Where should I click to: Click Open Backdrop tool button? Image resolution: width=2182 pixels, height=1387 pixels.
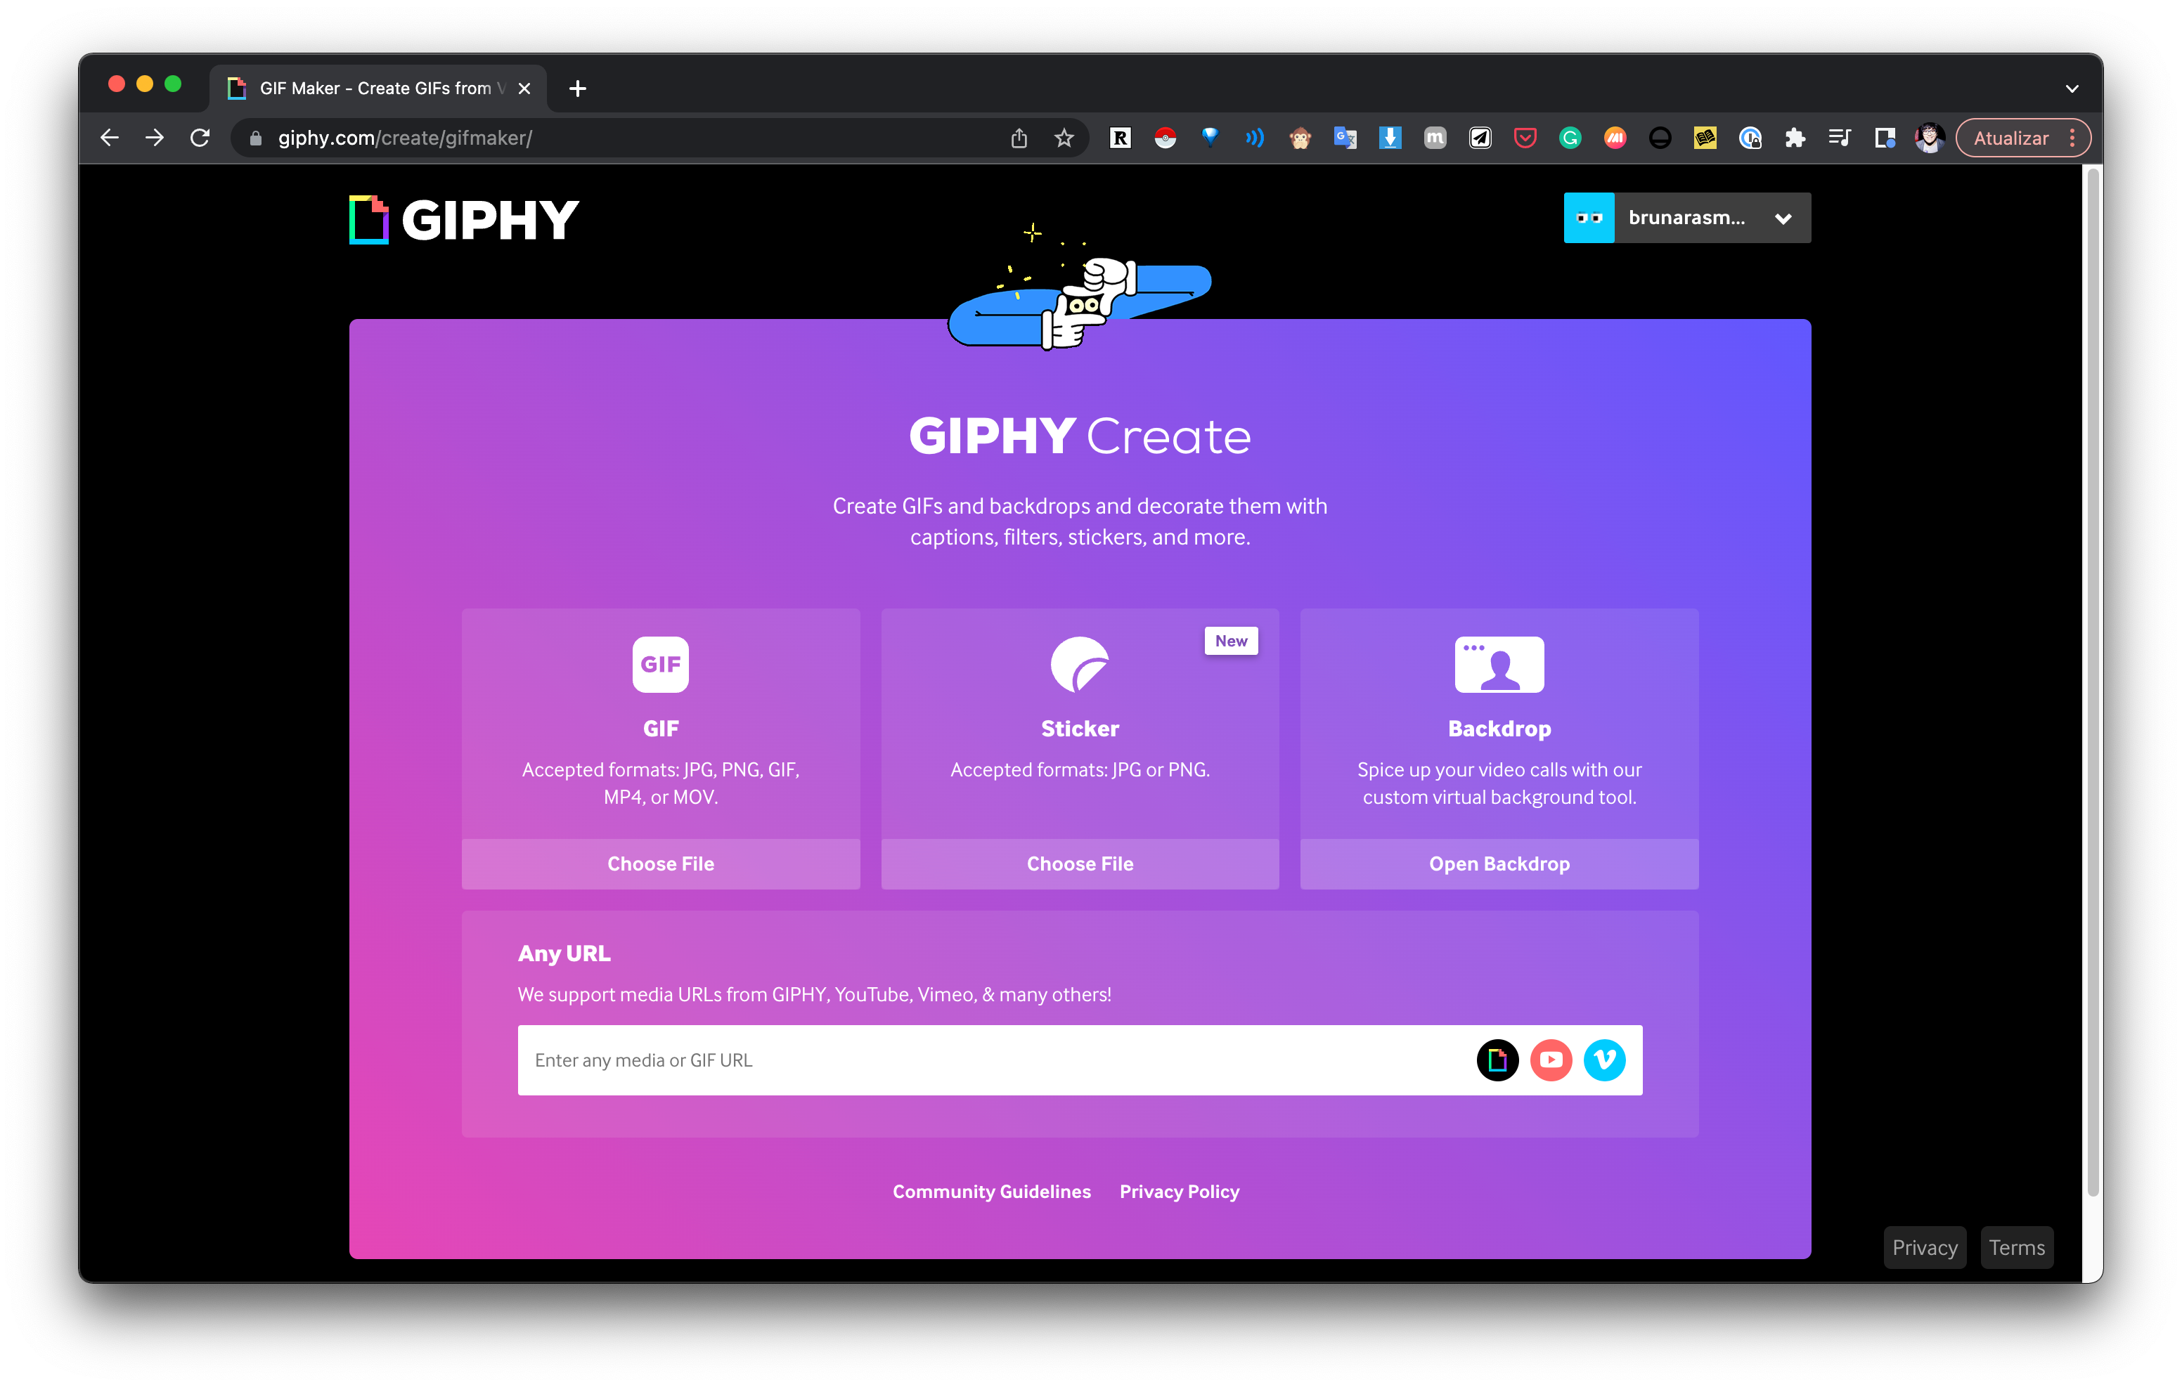pos(1499,863)
